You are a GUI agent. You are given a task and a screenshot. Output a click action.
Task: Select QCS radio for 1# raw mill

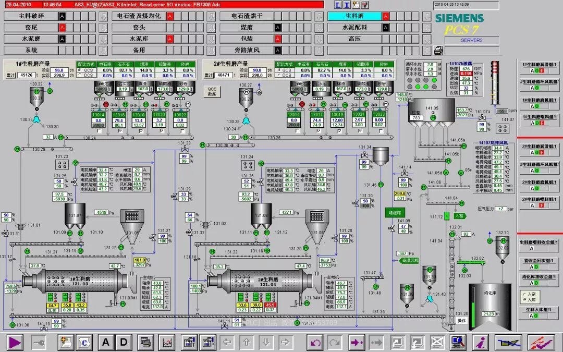coord(79,69)
